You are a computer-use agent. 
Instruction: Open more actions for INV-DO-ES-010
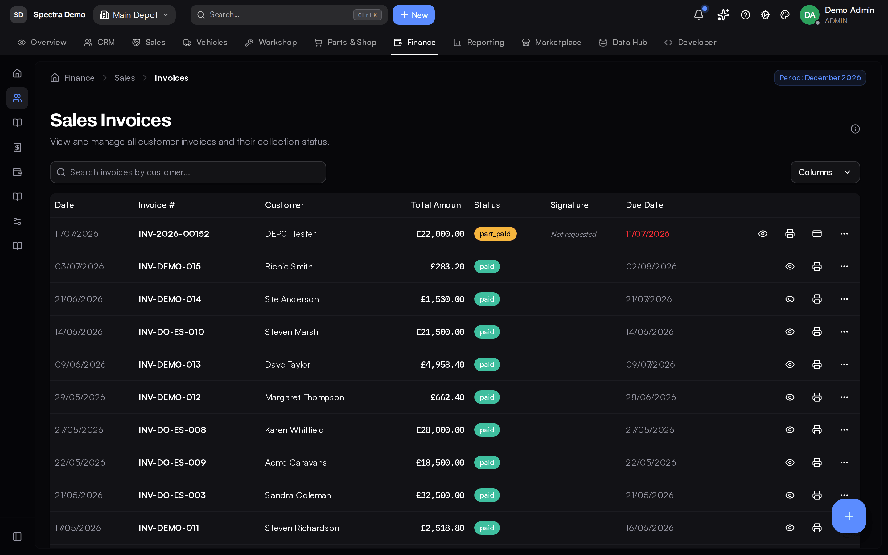[x=844, y=332]
